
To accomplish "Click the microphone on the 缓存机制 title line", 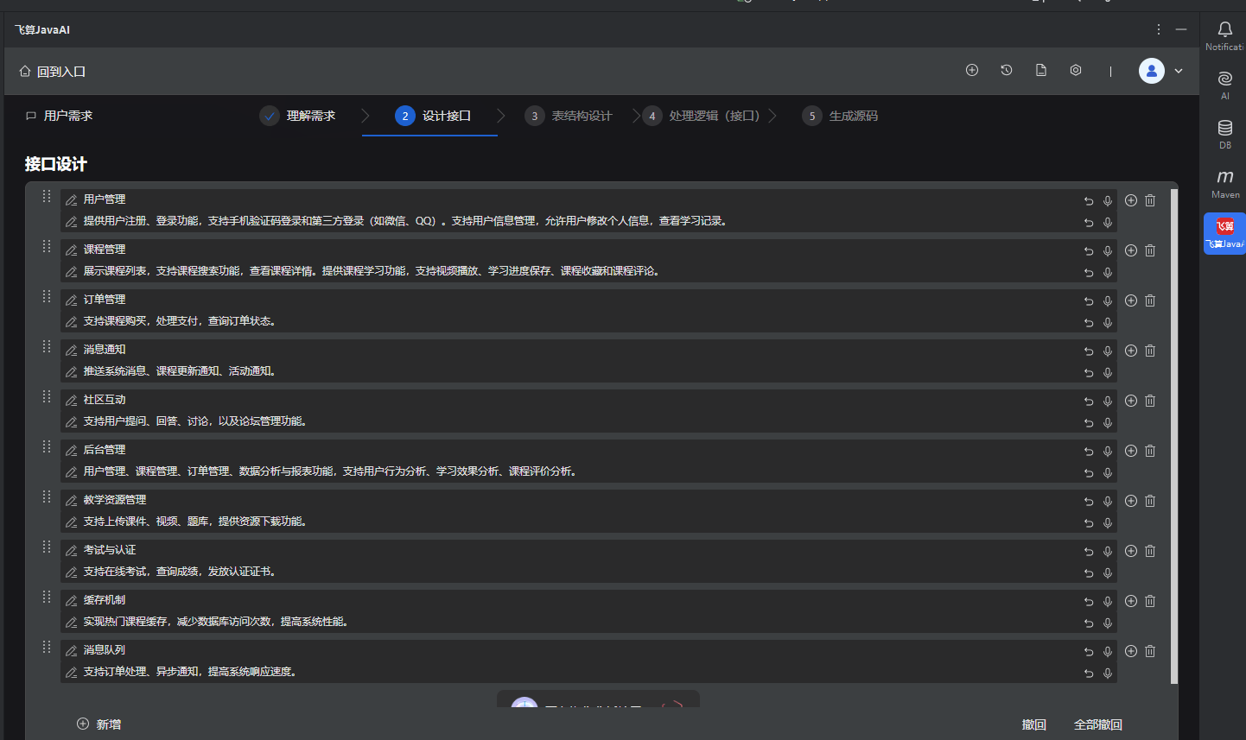I will click(x=1108, y=602).
